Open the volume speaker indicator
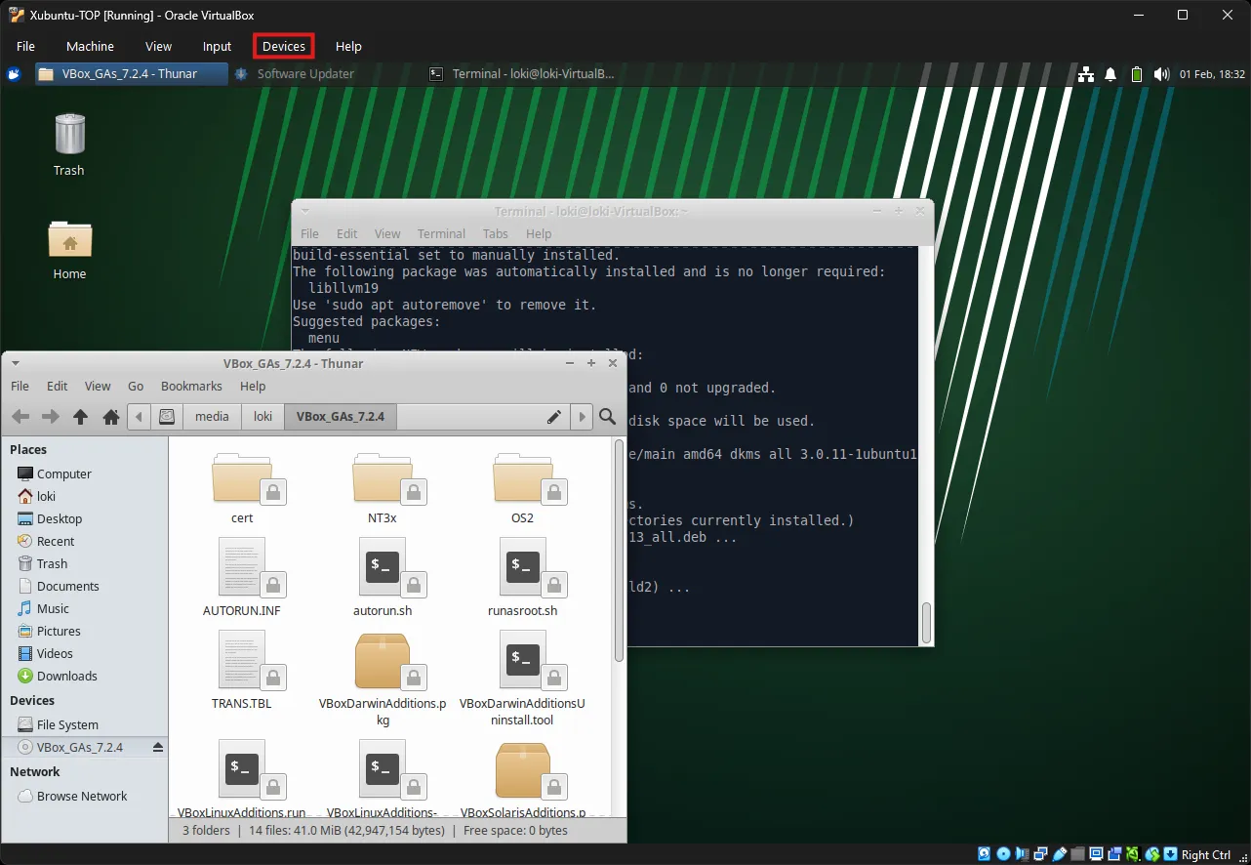The image size is (1251, 865). (1160, 74)
